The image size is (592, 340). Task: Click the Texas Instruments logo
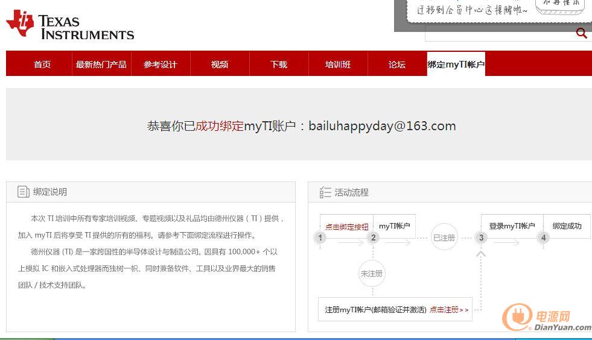click(70, 25)
